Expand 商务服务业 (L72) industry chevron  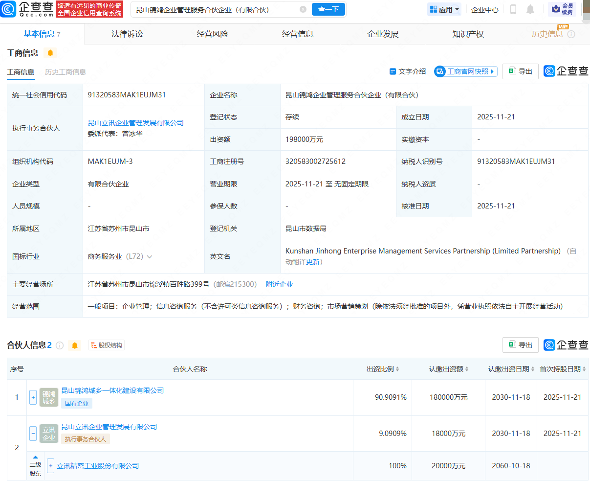click(x=150, y=255)
